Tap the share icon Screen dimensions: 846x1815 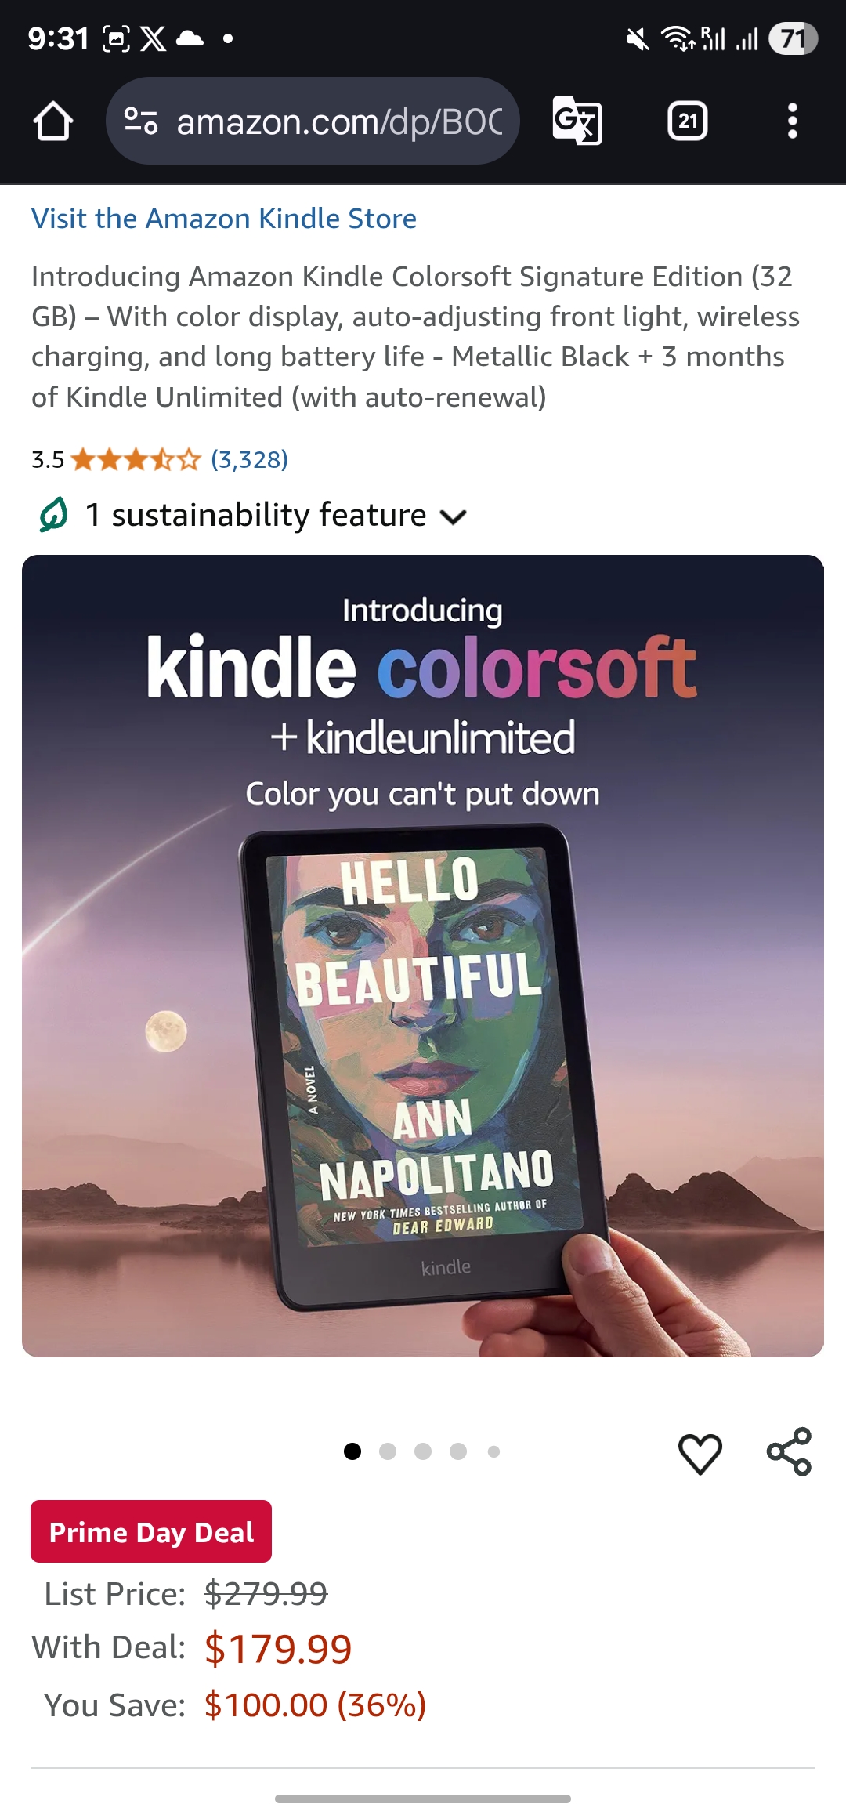point(789,1451)
